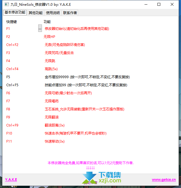Click the 无限跳 label
This screenshot has width=181, height=188.
(x=50, y=61)
